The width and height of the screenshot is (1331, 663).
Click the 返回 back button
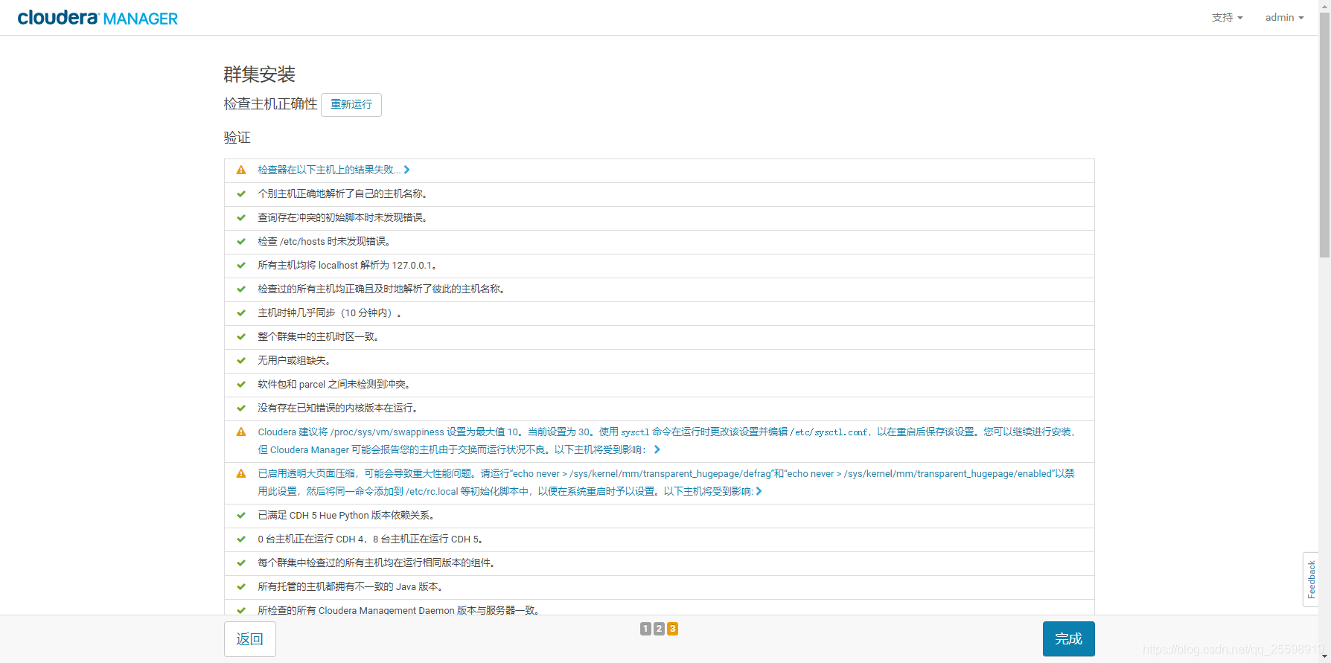coord(250,639)
